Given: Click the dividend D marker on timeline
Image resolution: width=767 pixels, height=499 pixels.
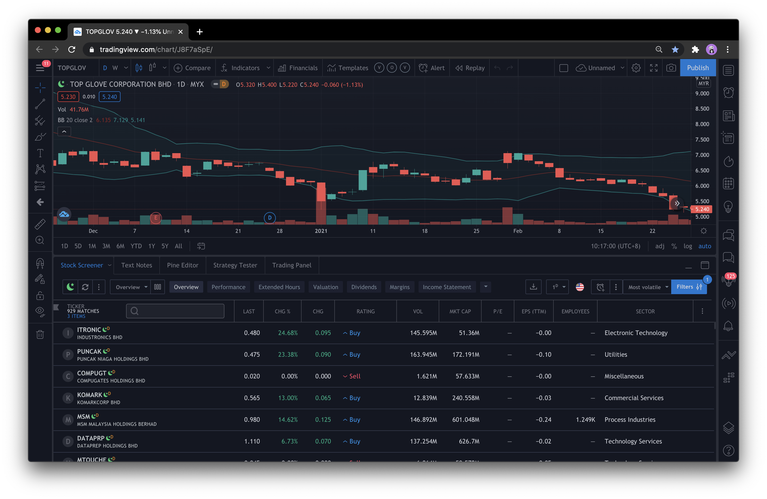Looking at the screenshot, I should point(270,218).
